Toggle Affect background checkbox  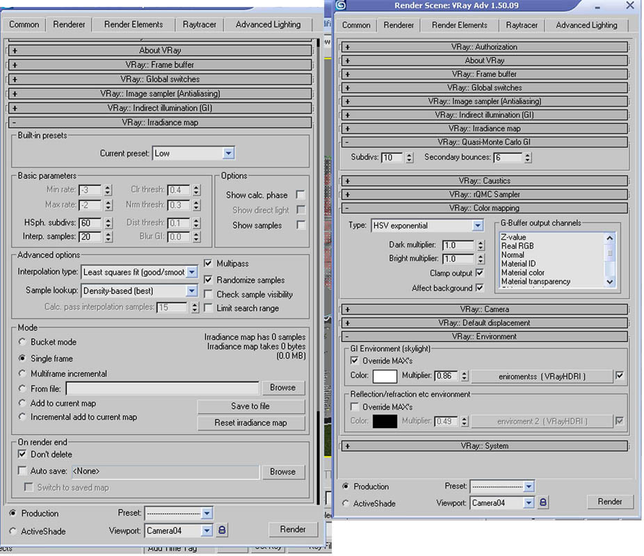coord(479,288)
